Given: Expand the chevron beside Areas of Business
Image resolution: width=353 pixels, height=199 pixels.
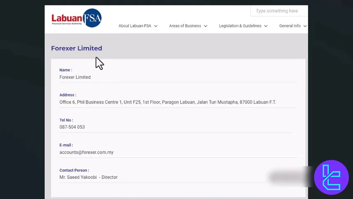Looking at the screenshot, I should click(x=206, y=26).
